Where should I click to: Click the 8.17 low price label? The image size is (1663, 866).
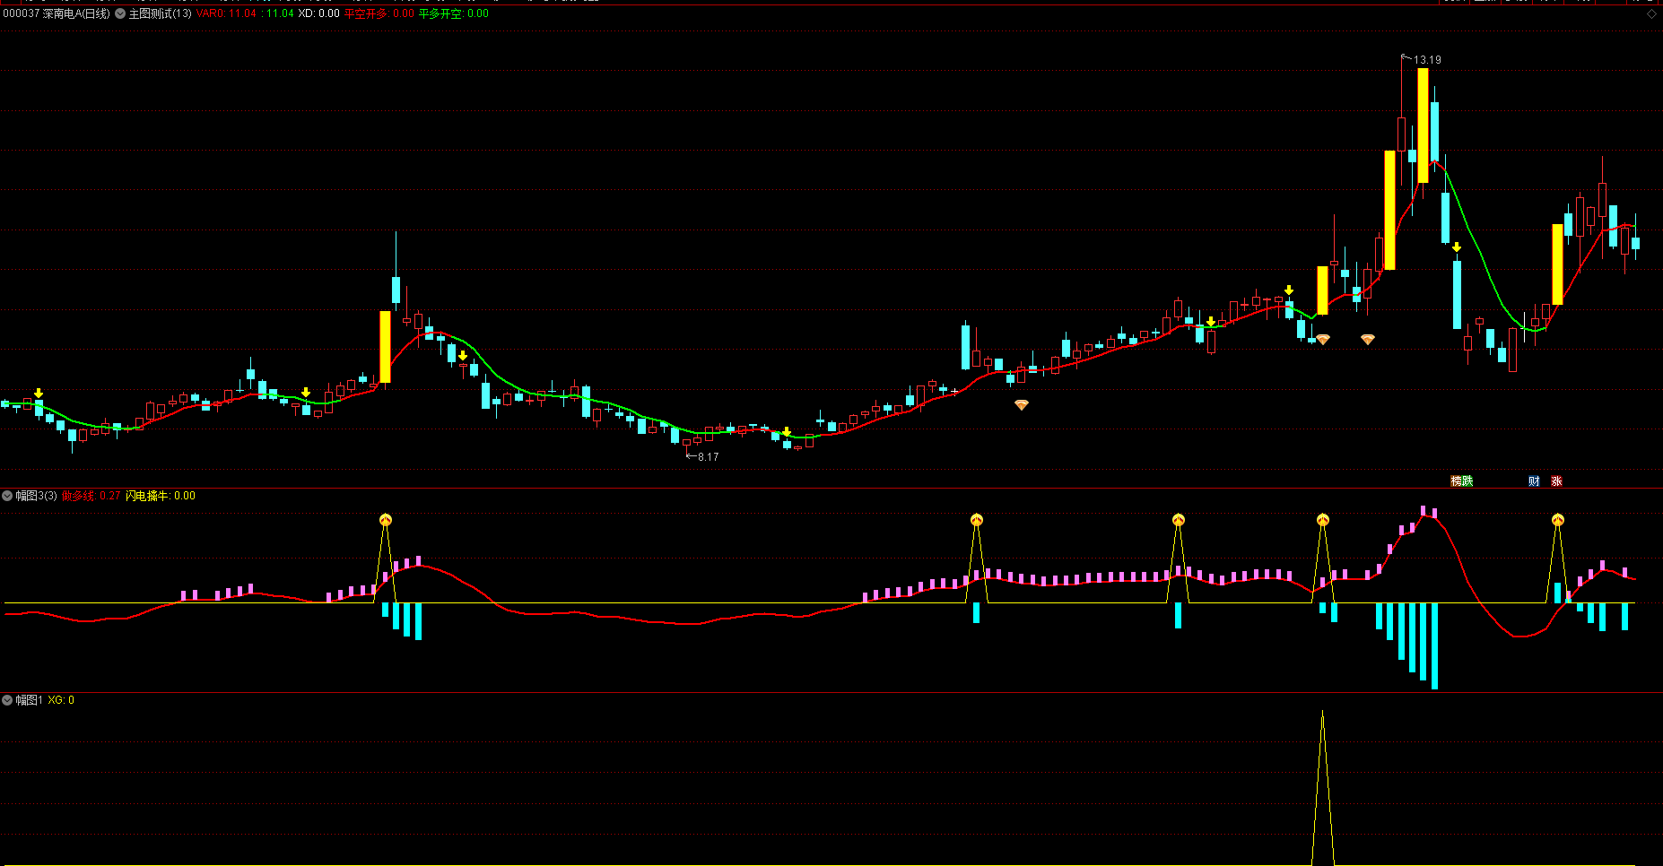tap(708, 457)
